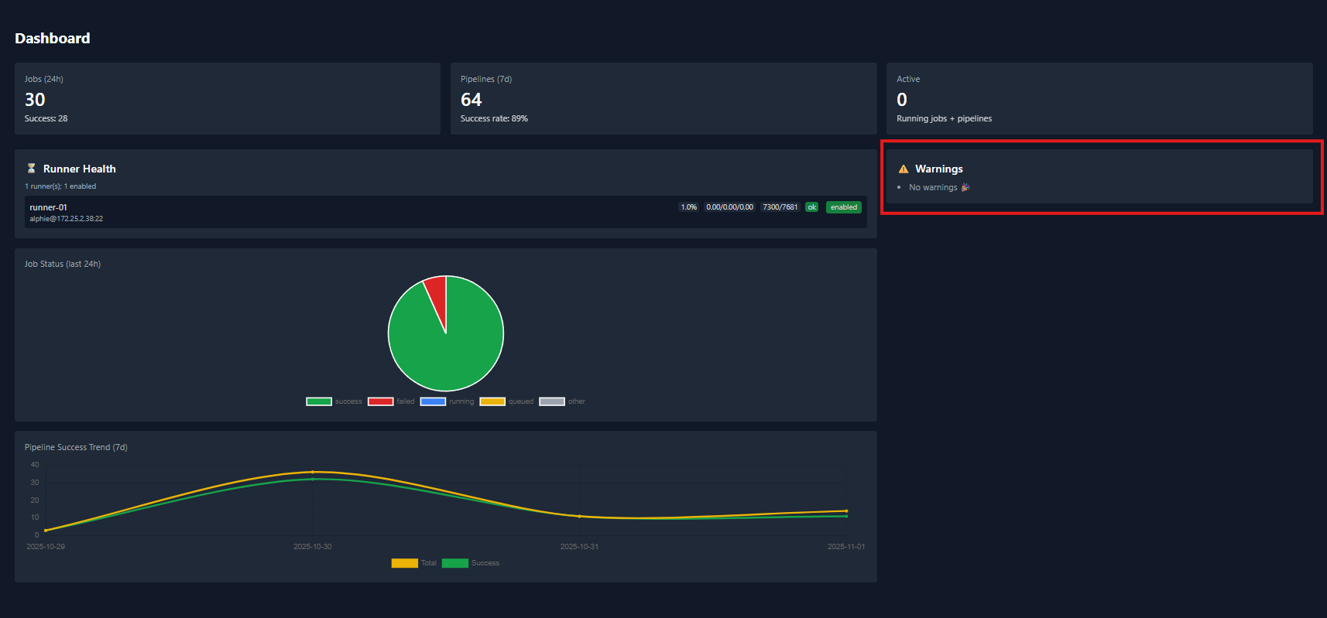The image size is (1327, 618).
Task: Click the active count value 0
Action: pyautogui.click(x=902, y=100)
